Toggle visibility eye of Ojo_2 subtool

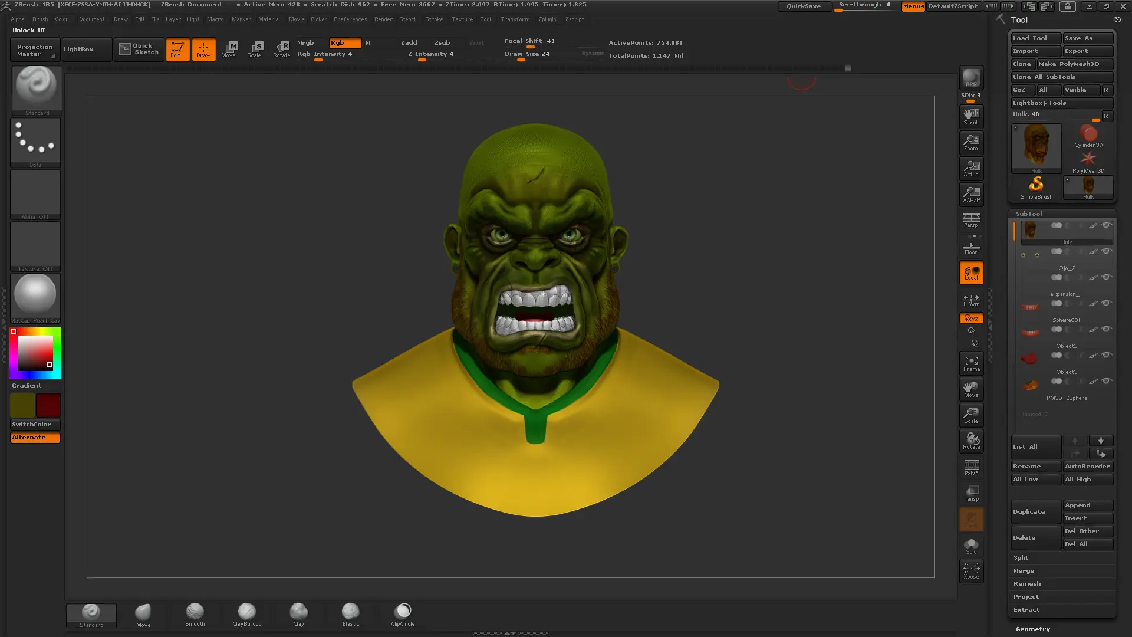(1107, 251)
